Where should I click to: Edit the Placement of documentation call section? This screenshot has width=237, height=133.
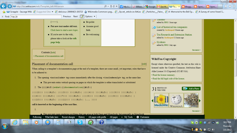144,64
